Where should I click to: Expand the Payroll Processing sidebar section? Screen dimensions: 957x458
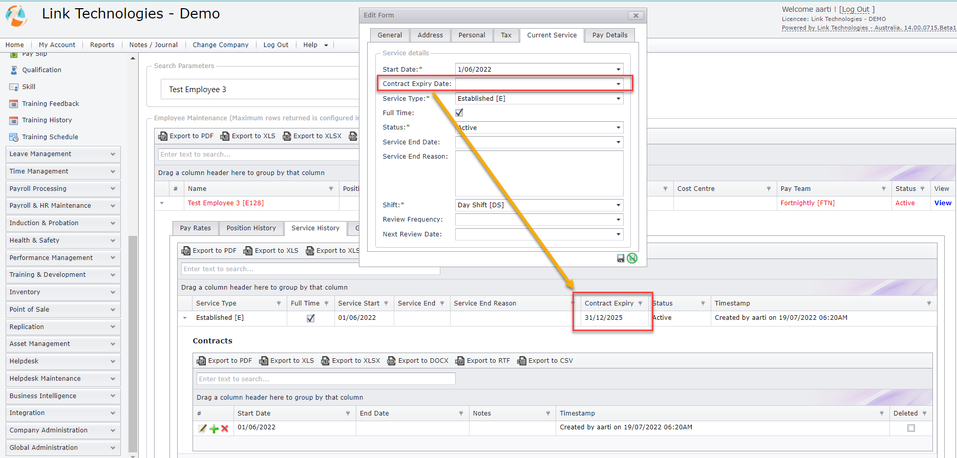coord(63,189)
